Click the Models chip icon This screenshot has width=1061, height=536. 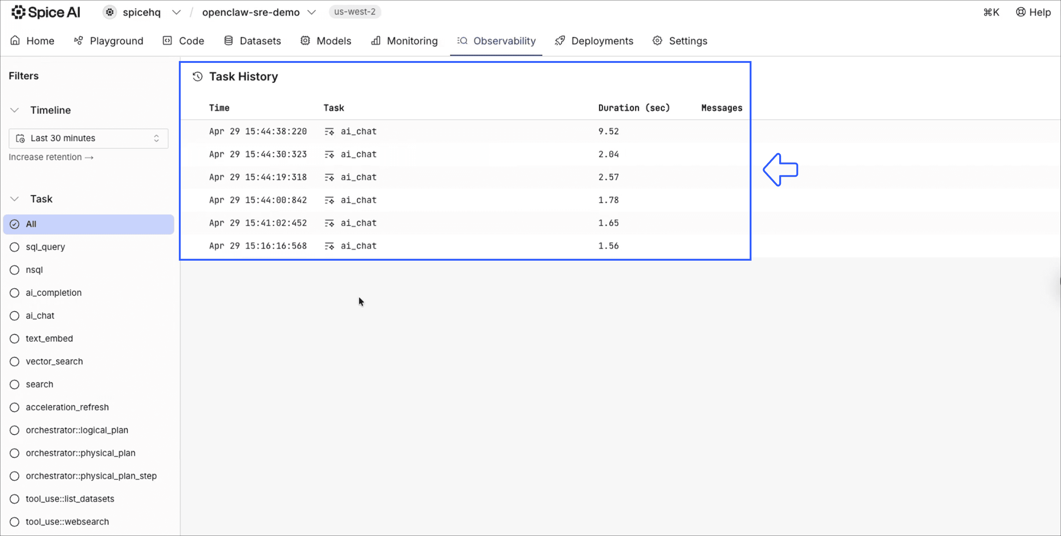pyautogui.click(x=305, y=40)
